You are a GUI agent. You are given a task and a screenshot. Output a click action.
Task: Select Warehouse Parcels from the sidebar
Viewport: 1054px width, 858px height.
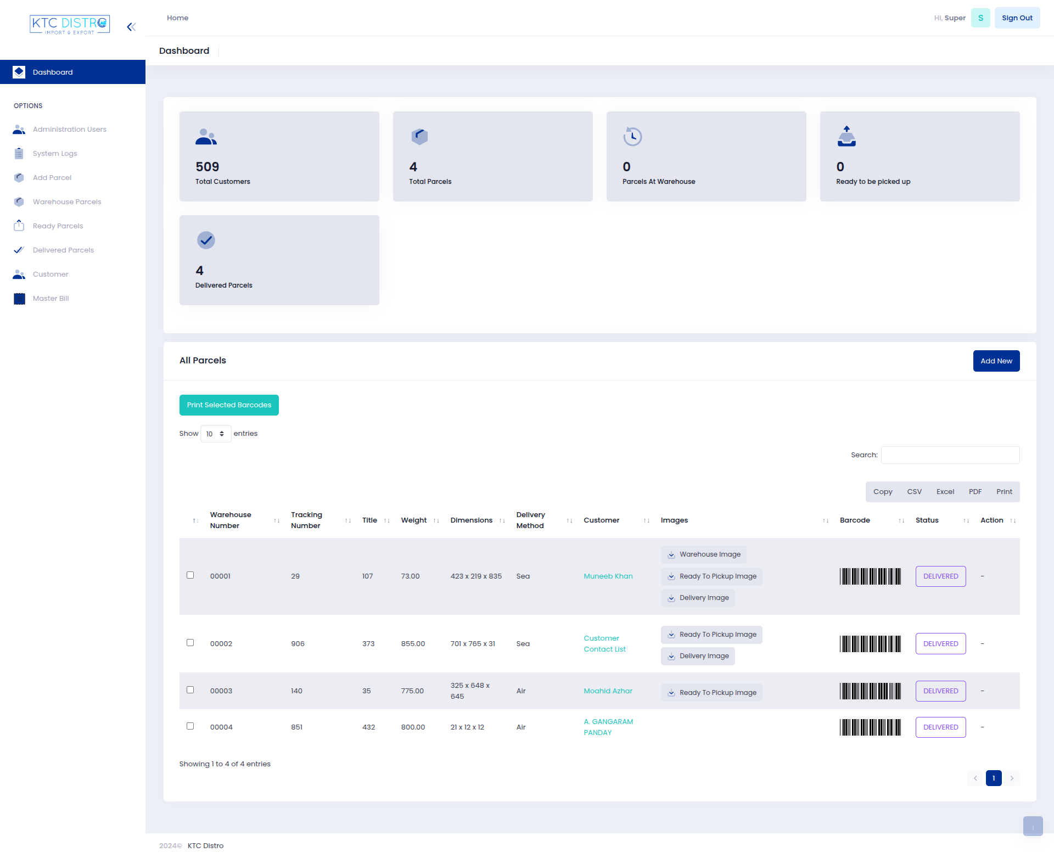click(66, 201)
